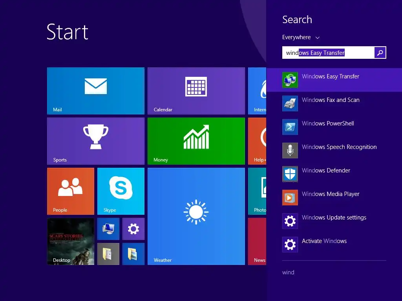Image resolution: width=402 pixels, height=301 pixels.
Task: Open the Internet Explorer tile
Action: [x=257, y=91]
